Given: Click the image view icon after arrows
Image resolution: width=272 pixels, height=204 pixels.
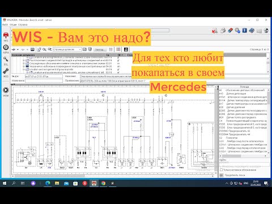Looking at the screenshot, I should pyautogui.click(x=32, y=49).
